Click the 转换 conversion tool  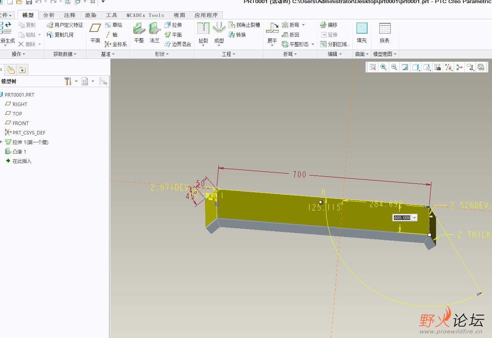point(237,35)
